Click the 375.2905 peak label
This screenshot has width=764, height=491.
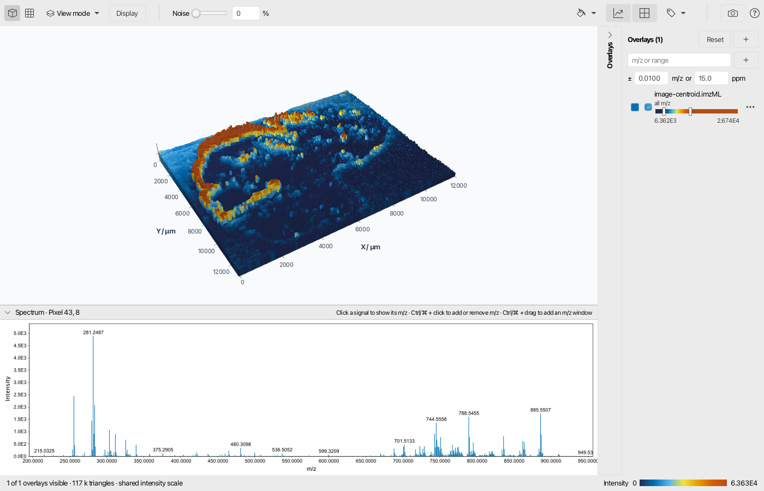(163, 450)
